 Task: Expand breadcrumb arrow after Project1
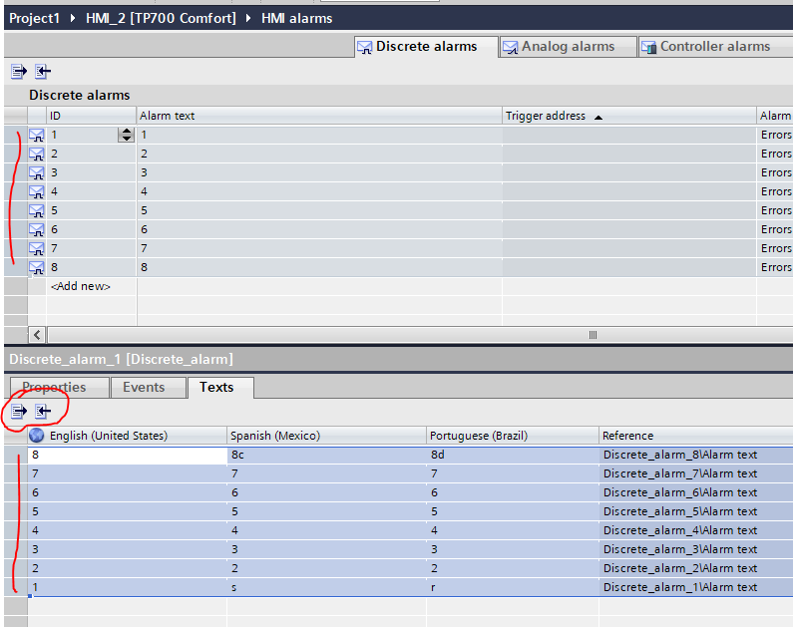tap(73, 18)
